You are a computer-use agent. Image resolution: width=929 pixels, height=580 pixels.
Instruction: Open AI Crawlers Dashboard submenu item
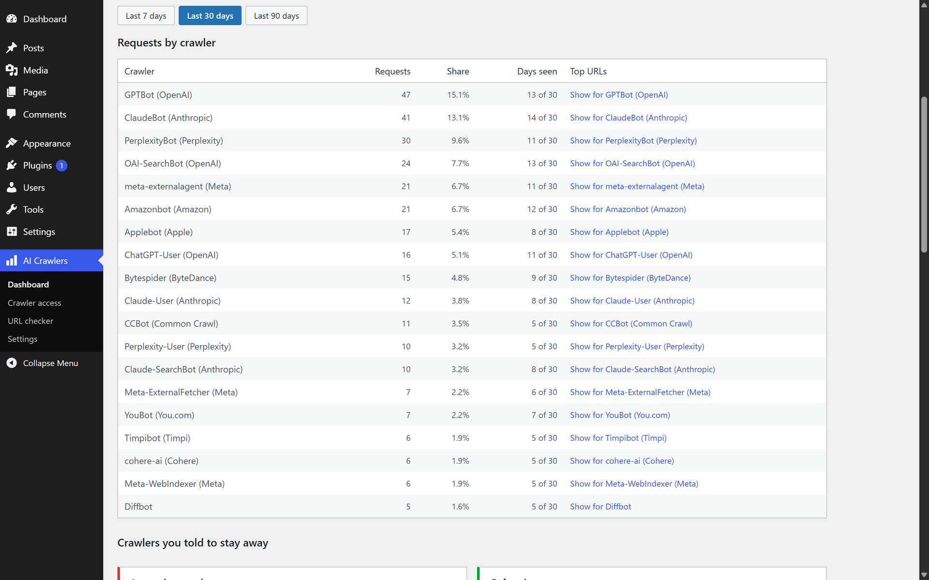[x=28, y=284]
